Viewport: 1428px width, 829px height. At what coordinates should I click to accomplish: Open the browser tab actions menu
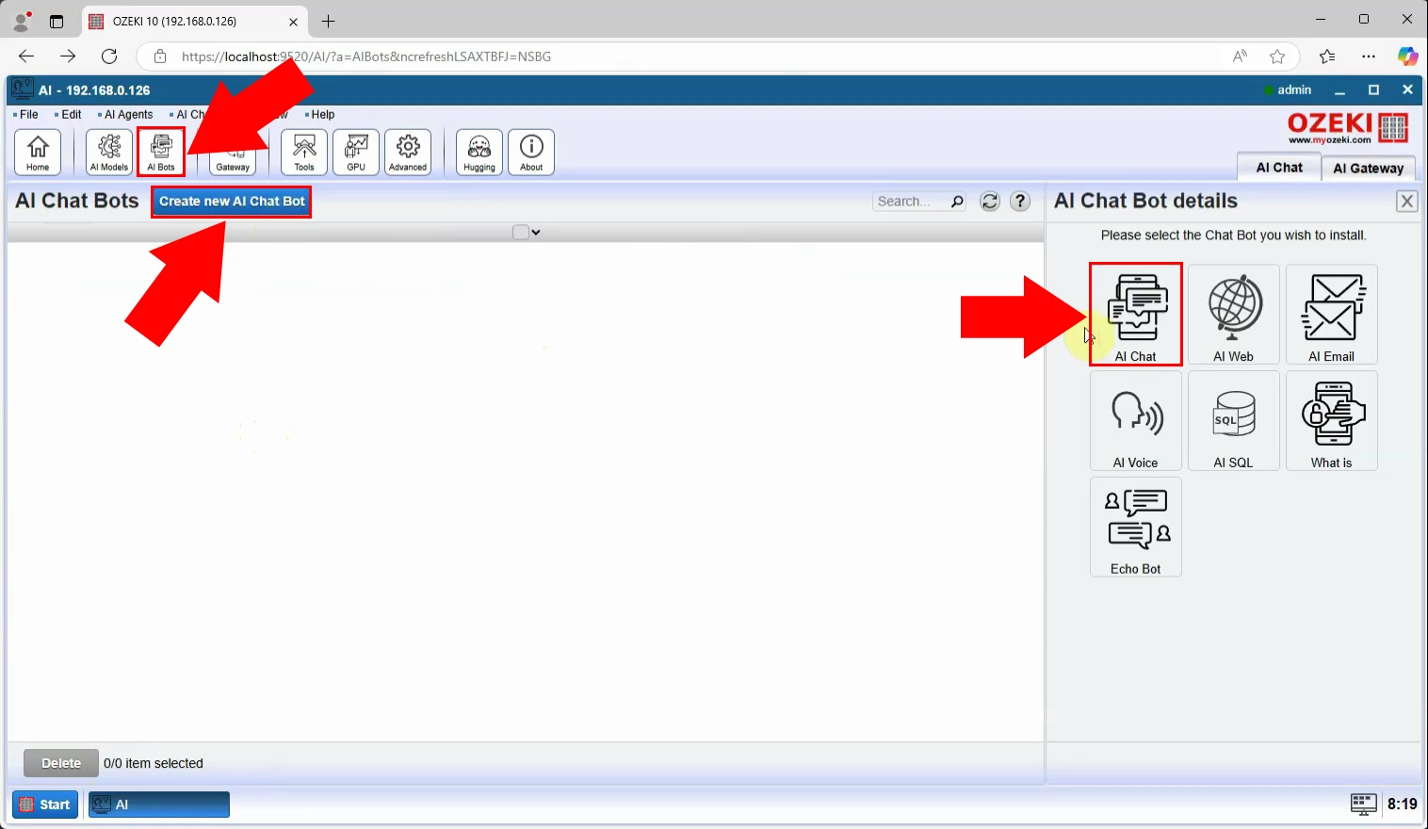[57, 21]
